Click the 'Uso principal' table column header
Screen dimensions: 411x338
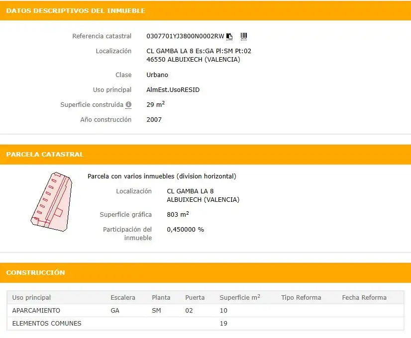31,298
